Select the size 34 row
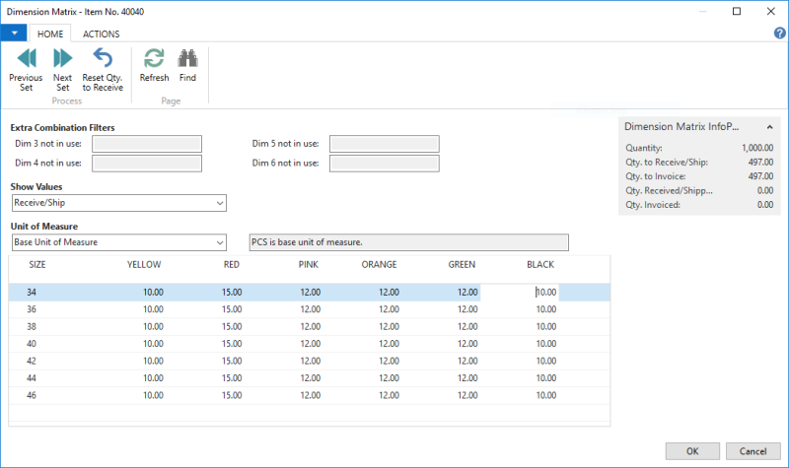 [x=310, y=292]
